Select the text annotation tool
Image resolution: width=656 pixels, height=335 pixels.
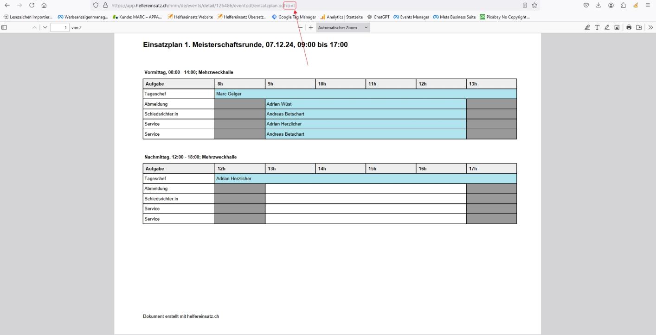pyautogui.click(x=598, y=28)
